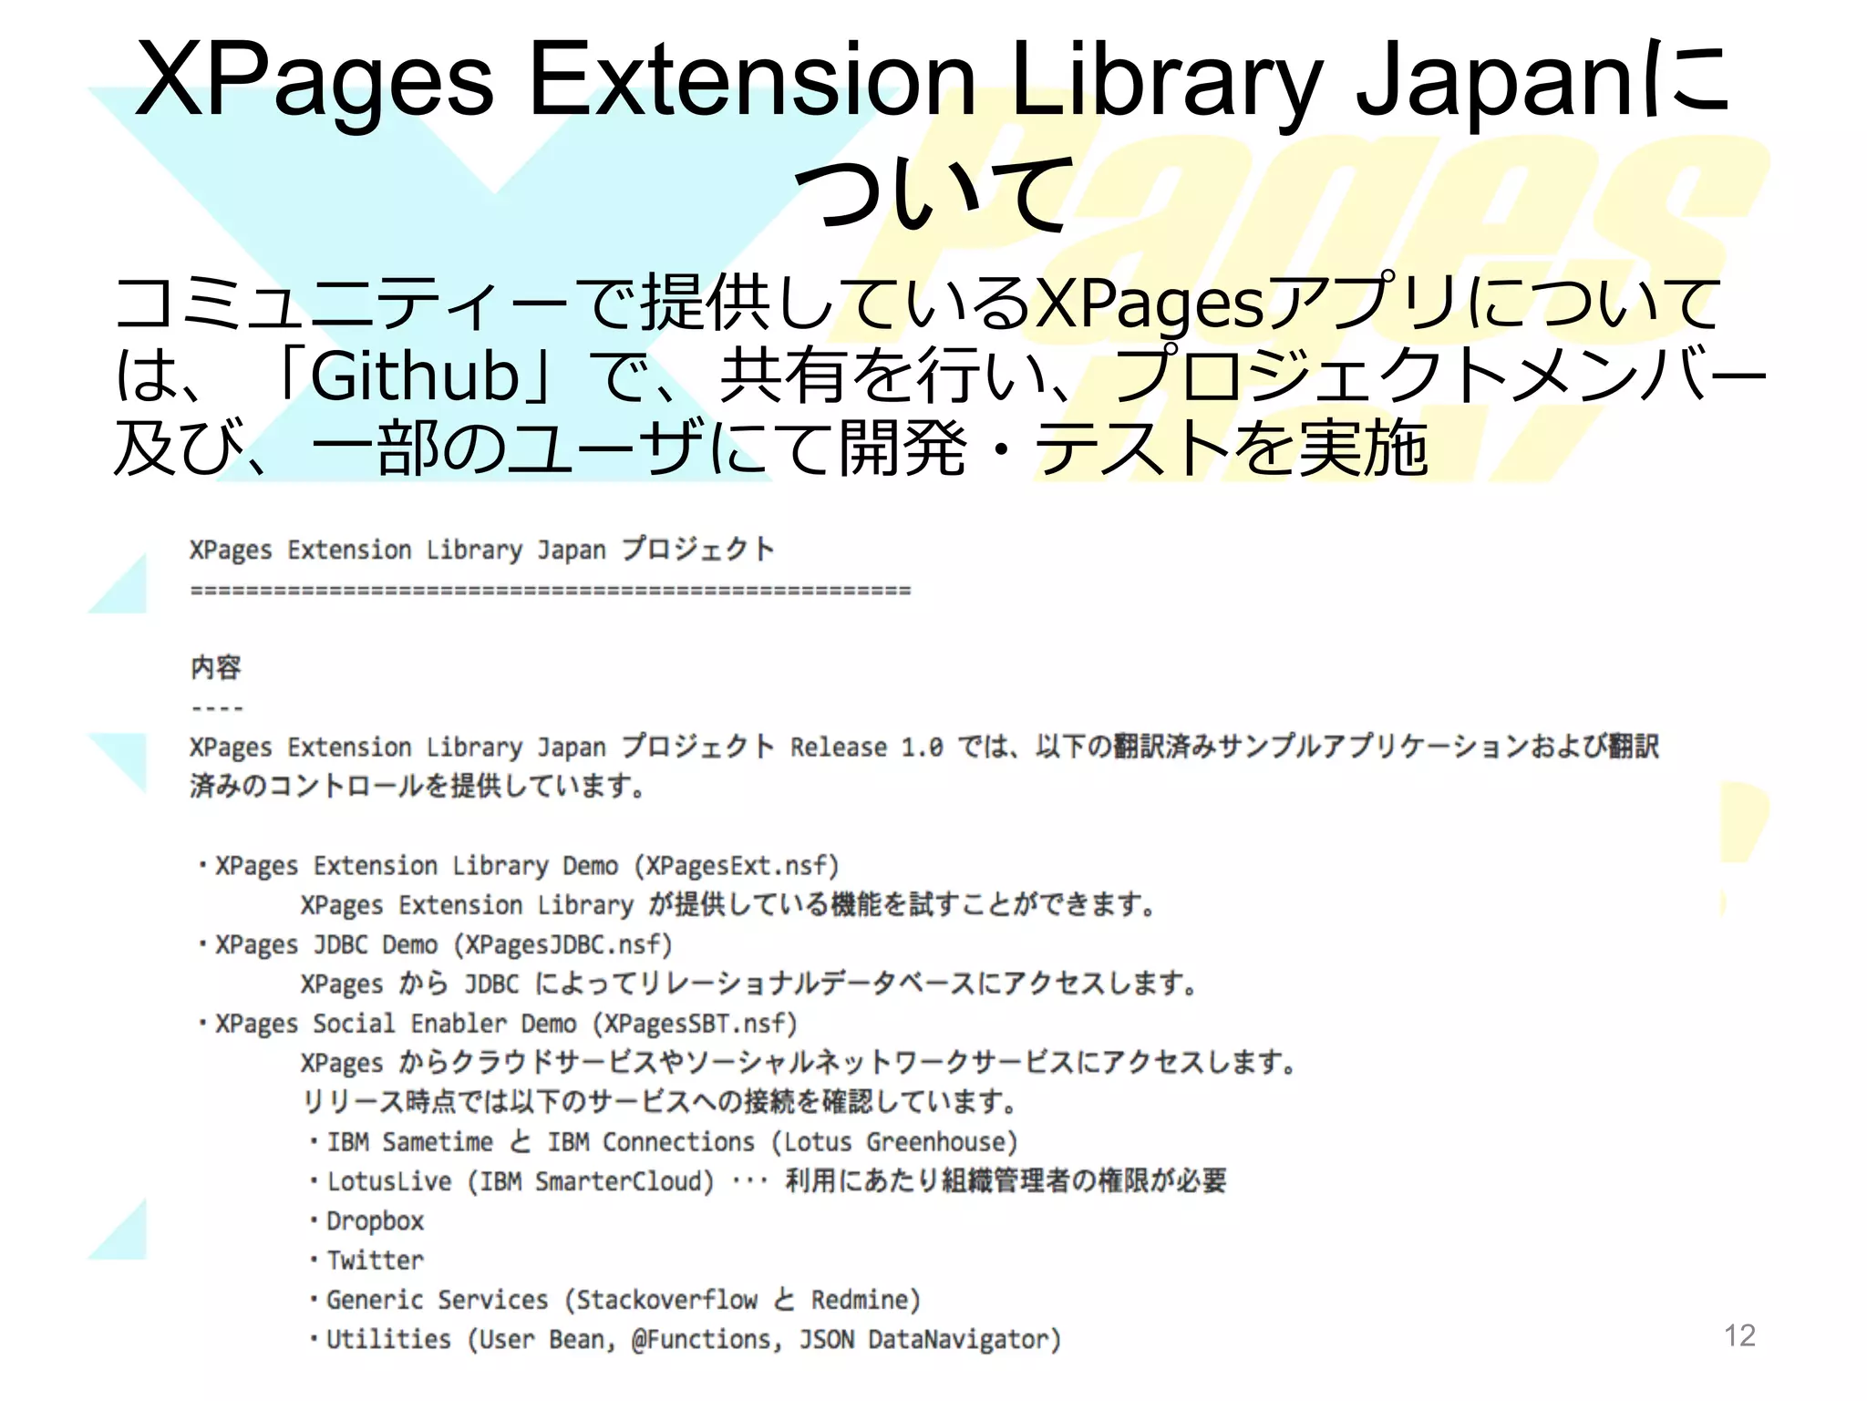This screenshot has height=1401, width=1867.
Task: Click the sentence containing 'Release 1.0 では'
Action: coord(923,747)
